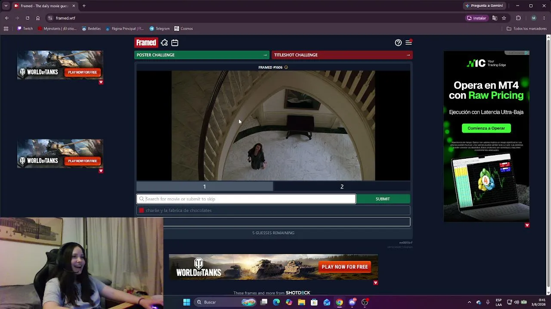Image resolution: width=551 pixels, height=309 pixels.
Task: Open Discord from taskbar
Action: (x=352, y=302)
